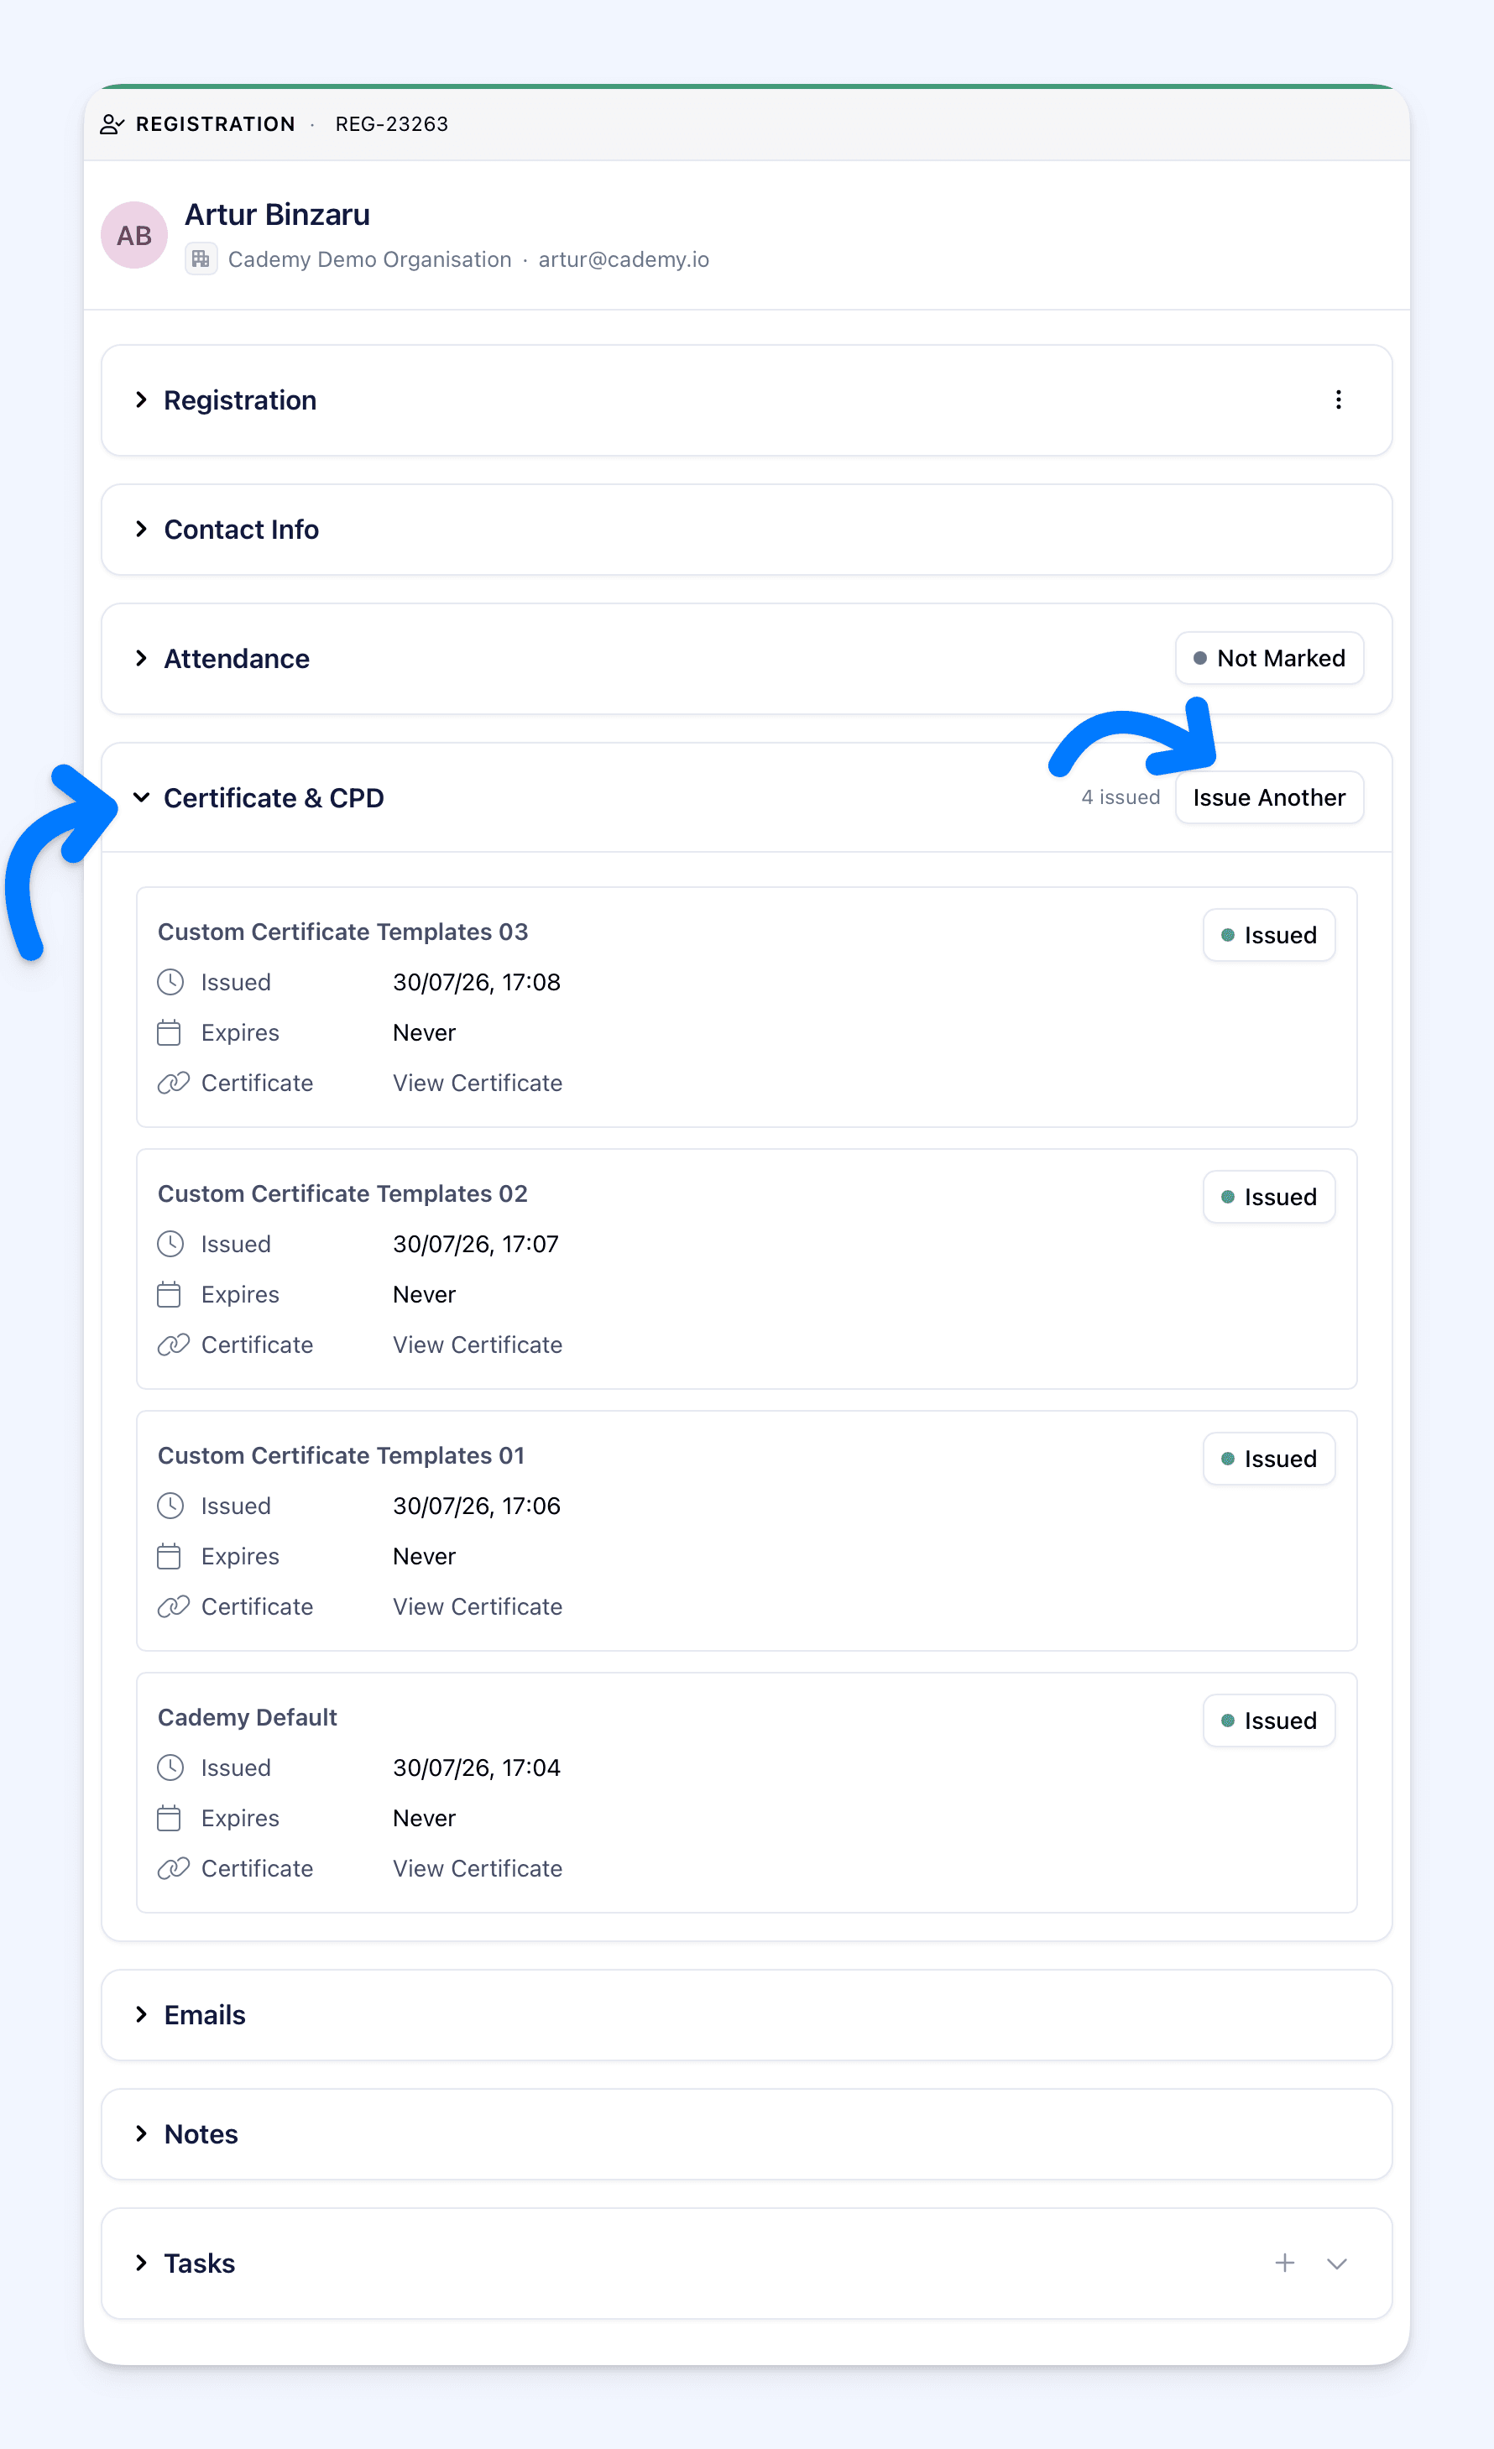Click the clock icon for Templates 03 issued
Viewport: 1494px width, 2449px height.
(x=171, y=982)
